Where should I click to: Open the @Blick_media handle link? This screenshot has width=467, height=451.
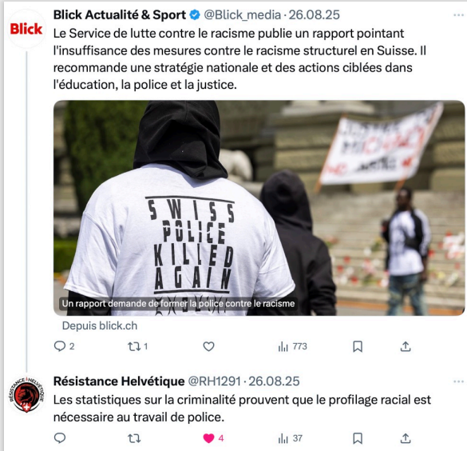(242, 15)
